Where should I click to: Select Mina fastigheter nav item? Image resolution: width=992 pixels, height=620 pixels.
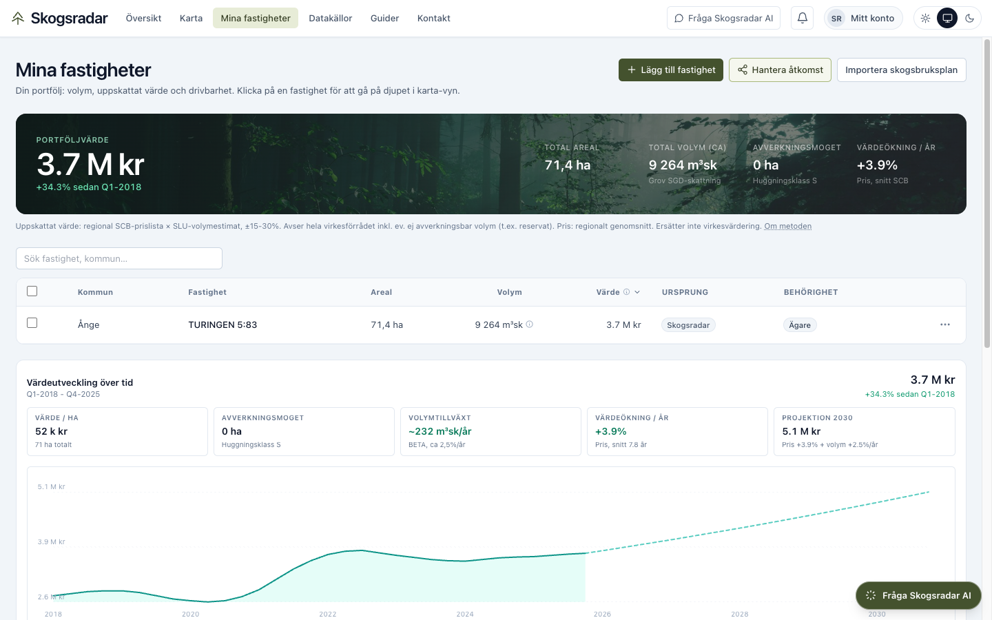[256, 19]
